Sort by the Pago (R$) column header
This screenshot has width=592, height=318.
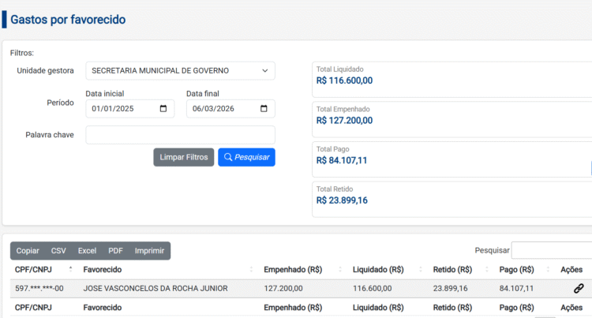pos(516,270)
